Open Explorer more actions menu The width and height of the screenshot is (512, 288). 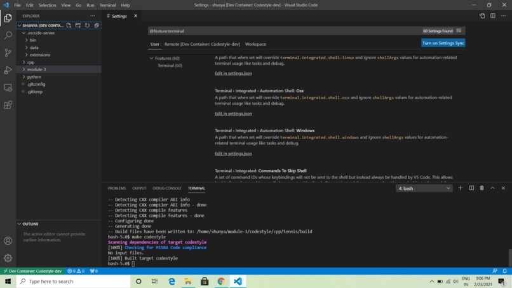click(x=93, y=16)
